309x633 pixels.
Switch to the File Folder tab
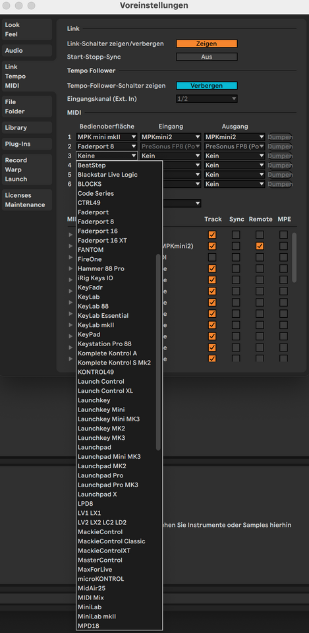pos(26,107)
